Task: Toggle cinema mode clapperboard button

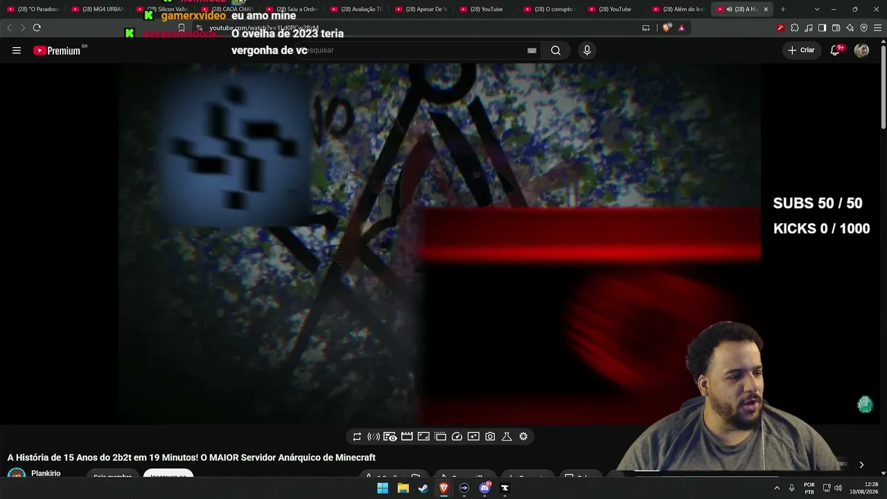Action: pos(407,437)
